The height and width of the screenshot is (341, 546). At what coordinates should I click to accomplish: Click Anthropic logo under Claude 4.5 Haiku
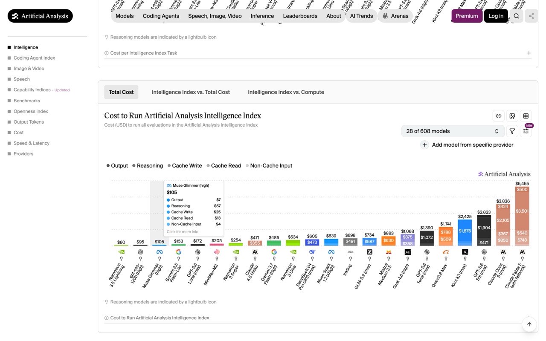(x=255, y=252)
